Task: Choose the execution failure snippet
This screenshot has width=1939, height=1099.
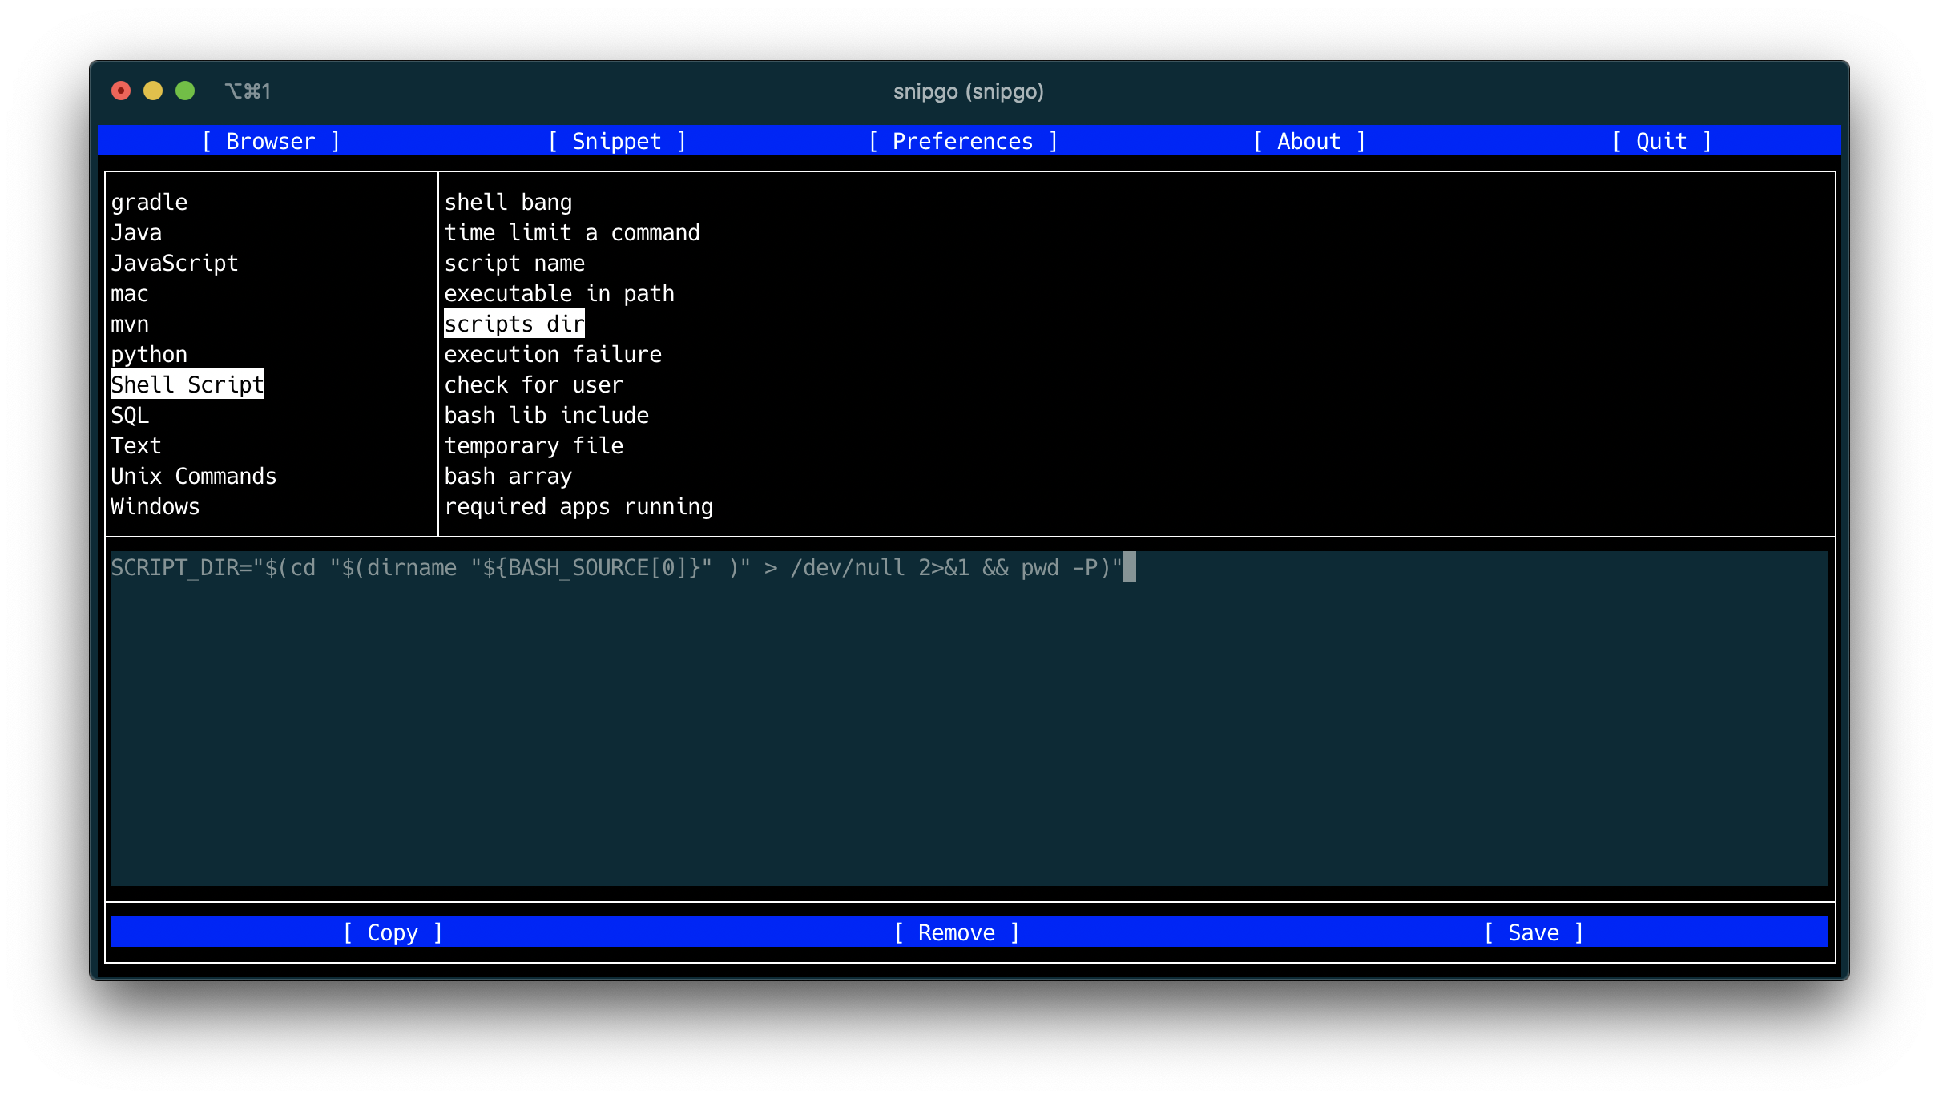Action: click(553, 354)
